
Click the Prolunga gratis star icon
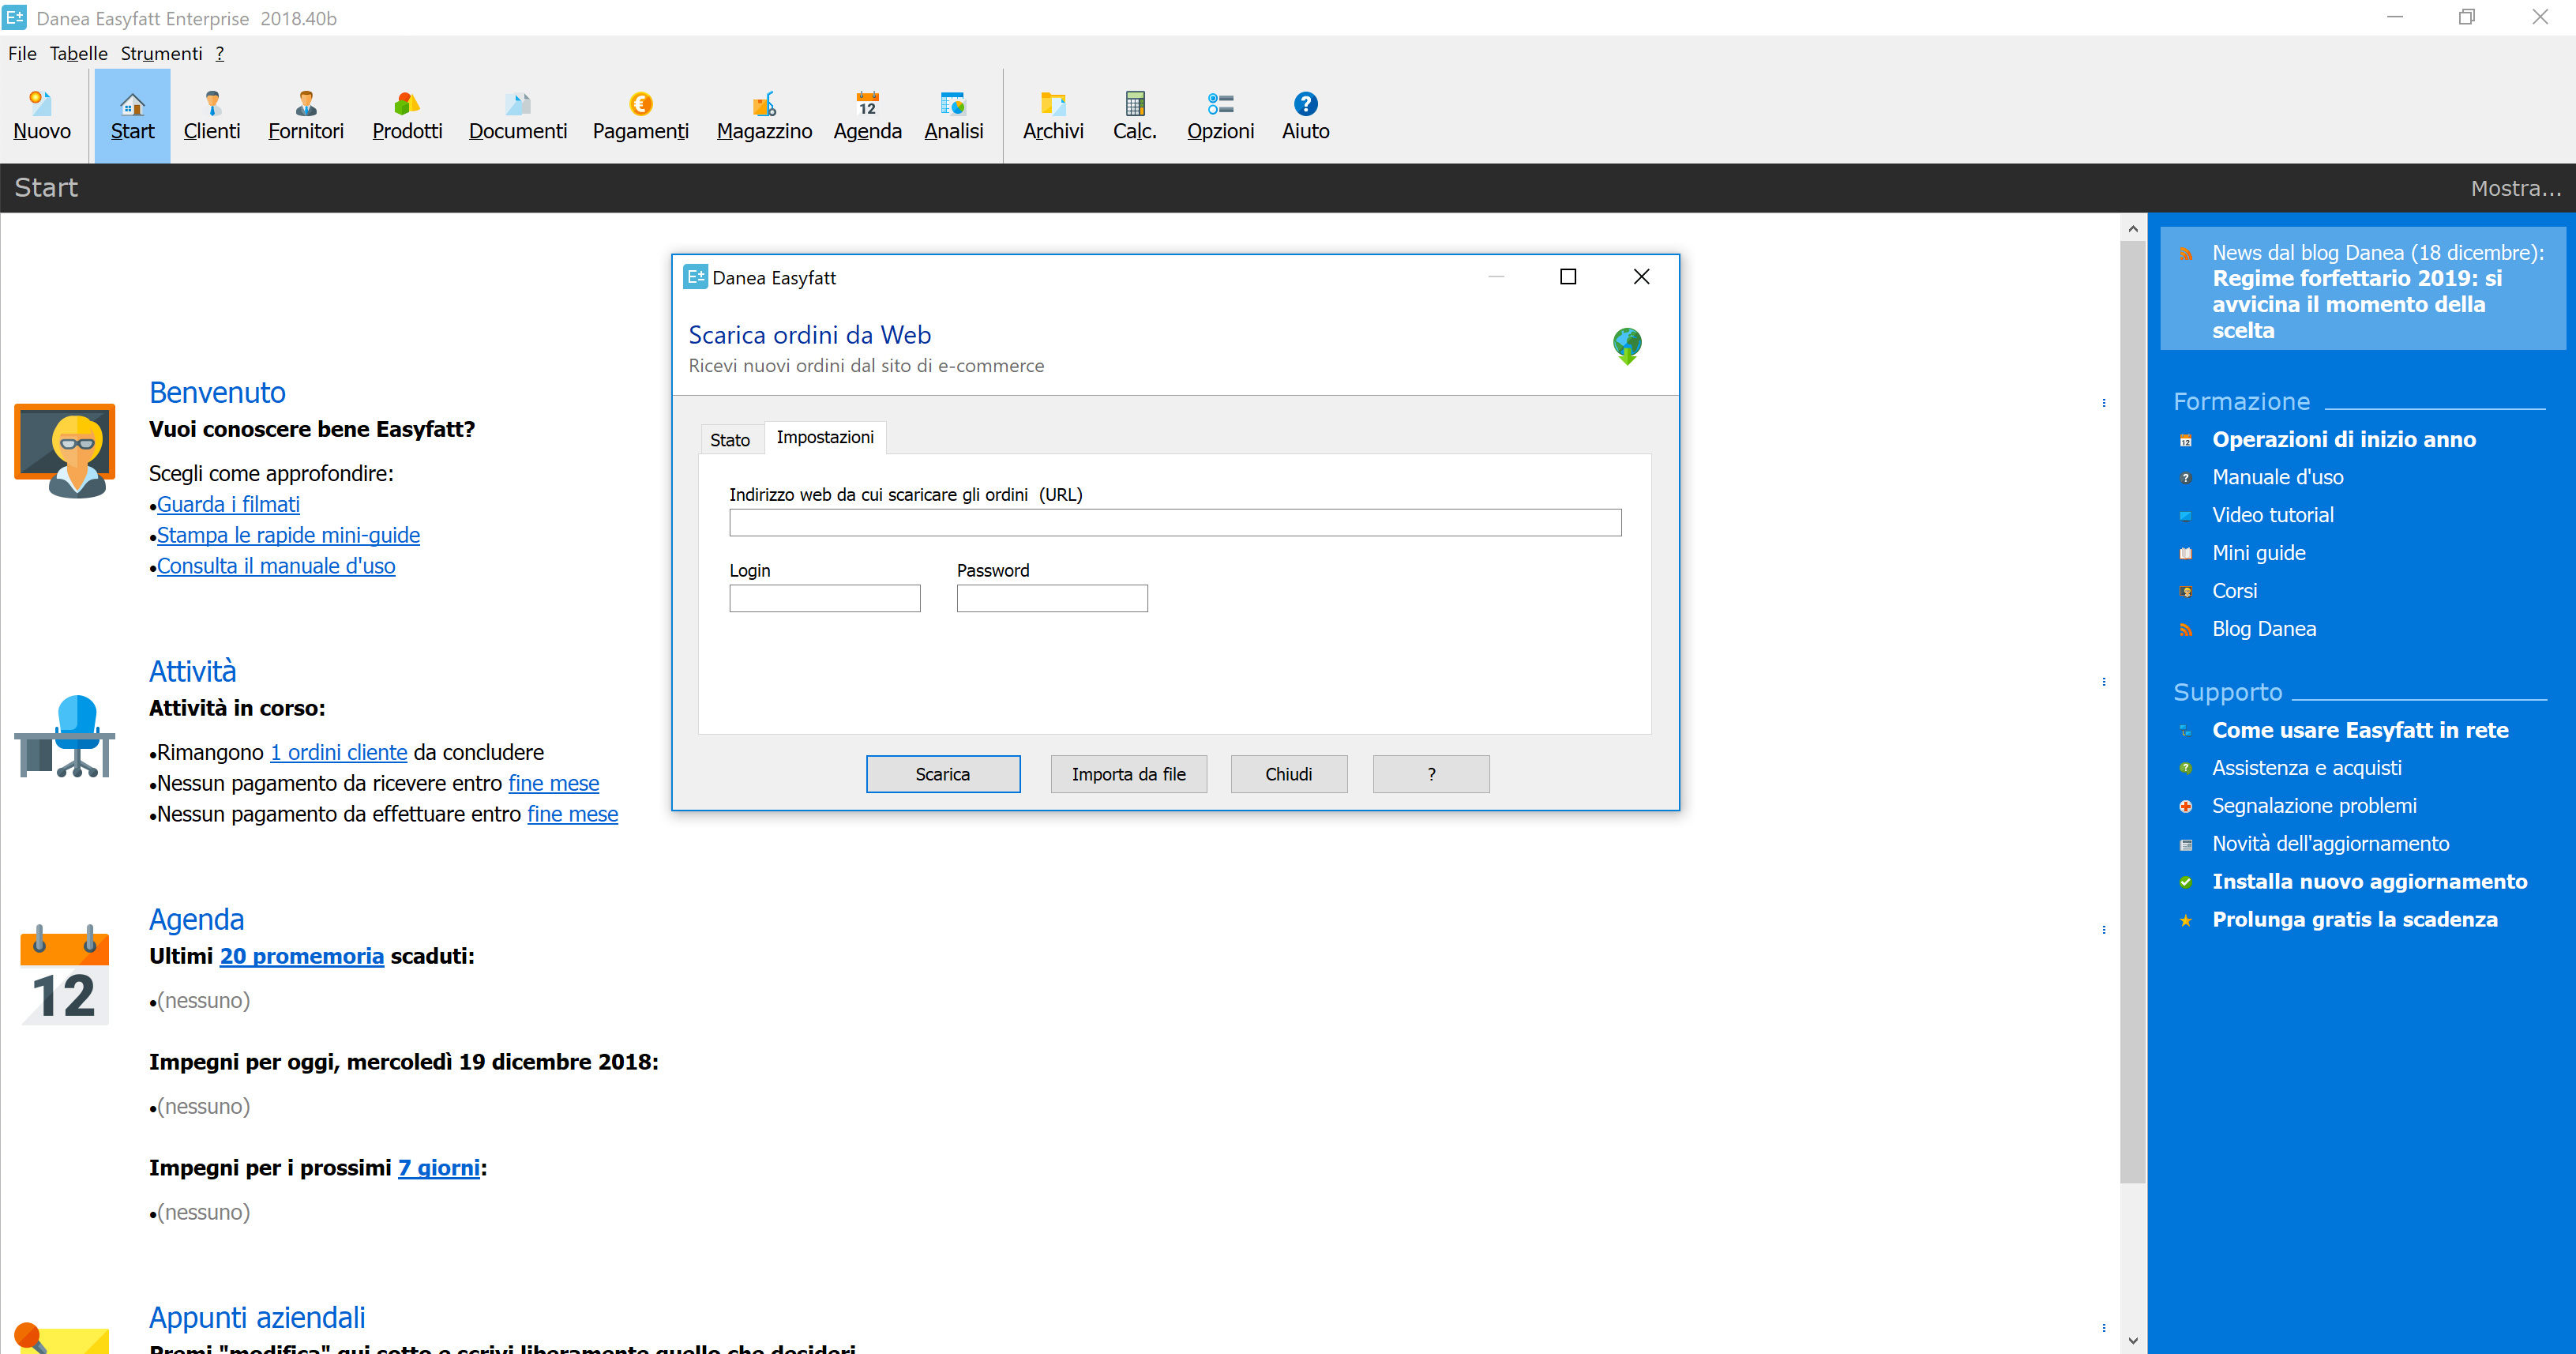click(x=2186, y=920)
